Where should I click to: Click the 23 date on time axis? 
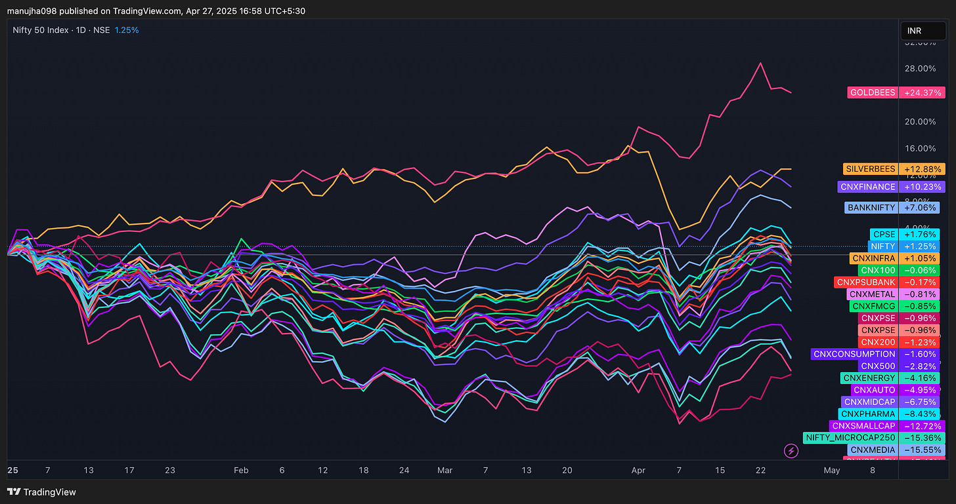(170, 470)
